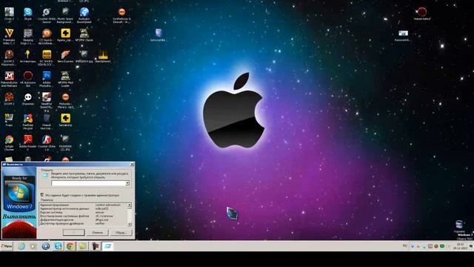Click the Обзор... browse button
Screen dimensions: 474x267
(121, 232)
